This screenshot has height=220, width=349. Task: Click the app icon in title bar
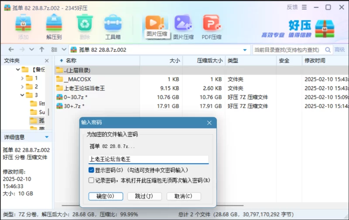[x=7, y=7]
